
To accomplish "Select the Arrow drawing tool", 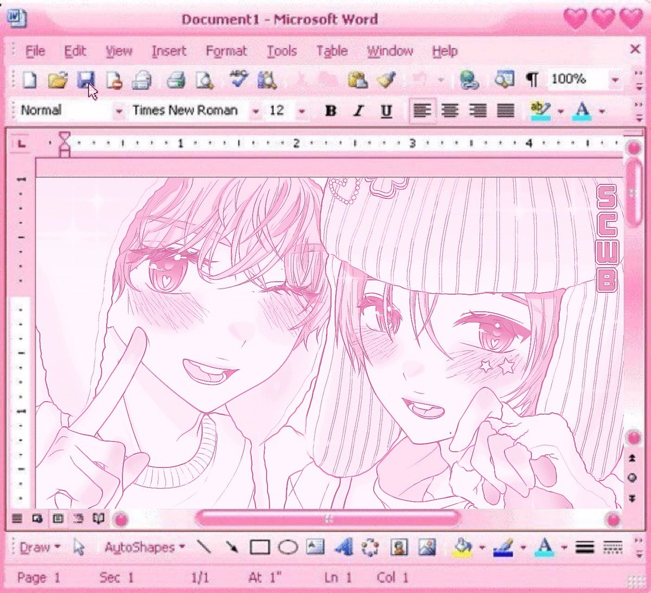I will pos(232,547).
